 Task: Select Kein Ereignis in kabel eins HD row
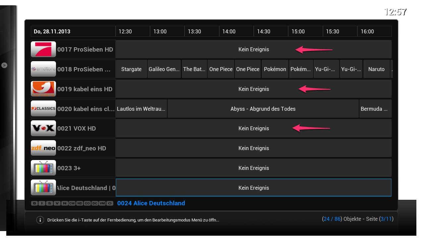point(254,89)
